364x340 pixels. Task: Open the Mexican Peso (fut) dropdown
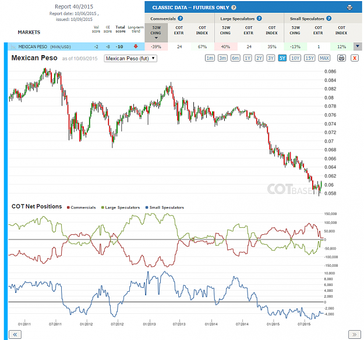tap(130, 58)
